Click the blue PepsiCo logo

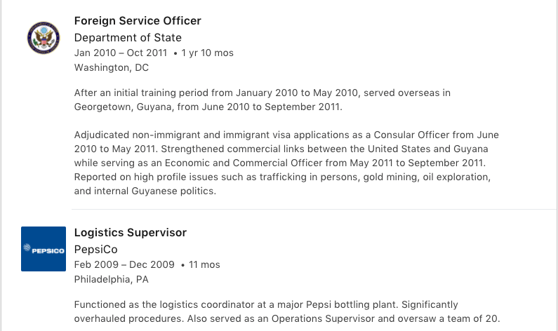(x=44, y=248)
